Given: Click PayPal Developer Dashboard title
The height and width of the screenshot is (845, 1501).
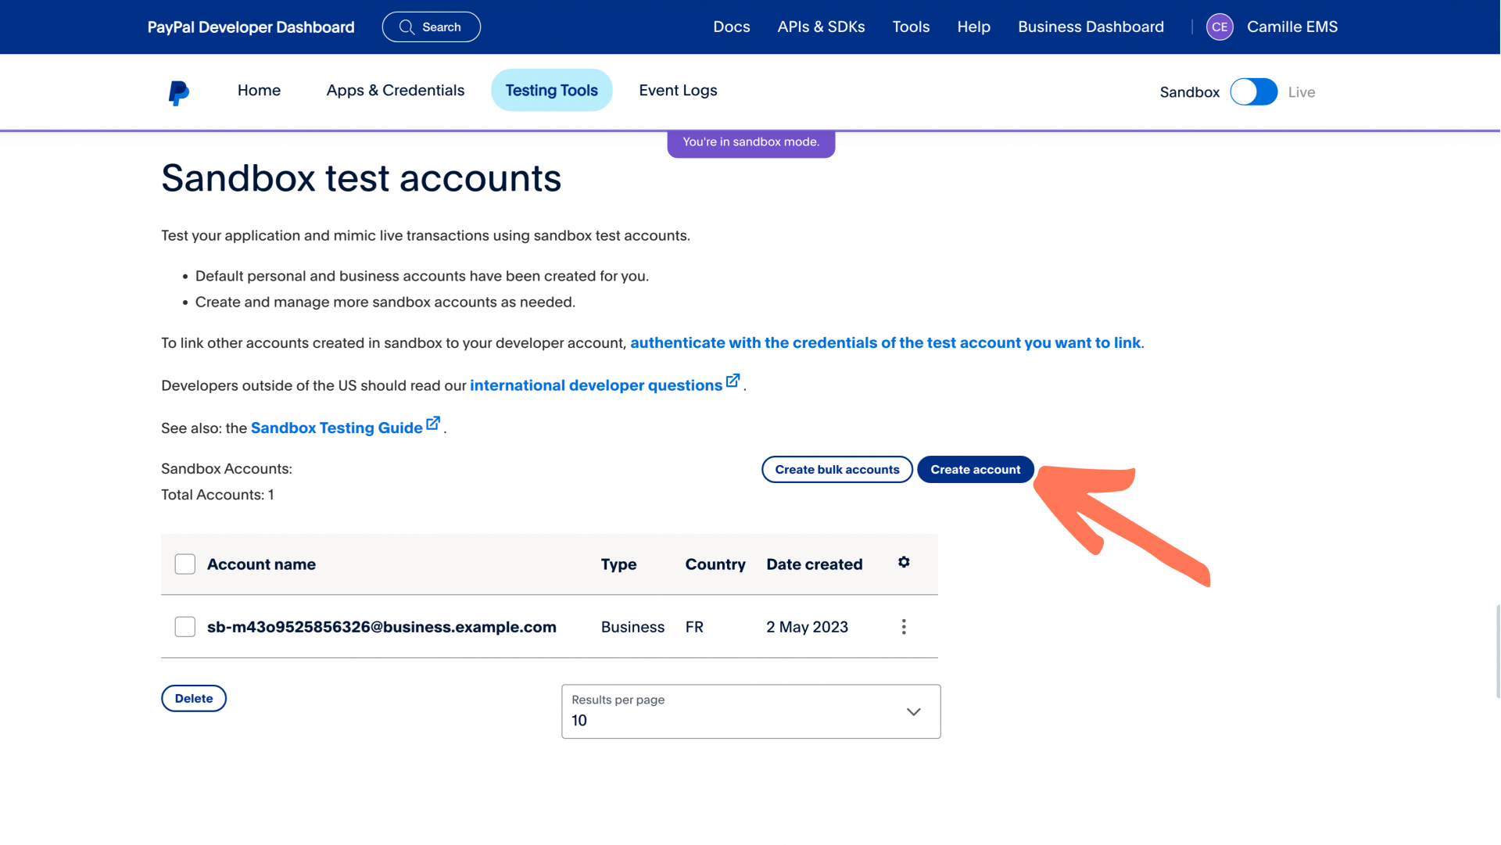Looking at the screenshot, I should click(x=251, y=27).
